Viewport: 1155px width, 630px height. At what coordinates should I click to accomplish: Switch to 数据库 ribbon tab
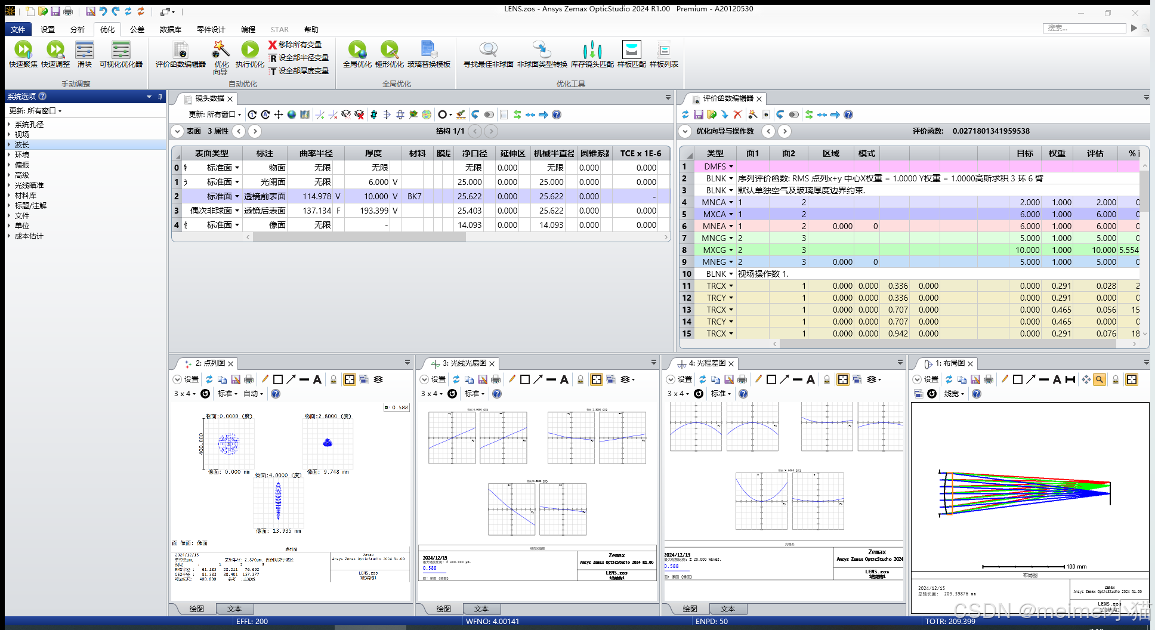(170, 29)
